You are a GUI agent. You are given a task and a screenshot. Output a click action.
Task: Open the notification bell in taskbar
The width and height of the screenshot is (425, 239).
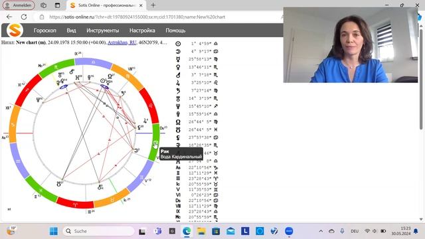click(x=416, y=231)
